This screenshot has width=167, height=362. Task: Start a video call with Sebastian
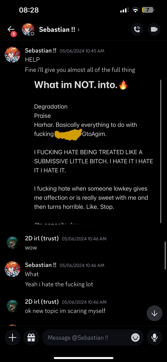click(x=154, y=29)
